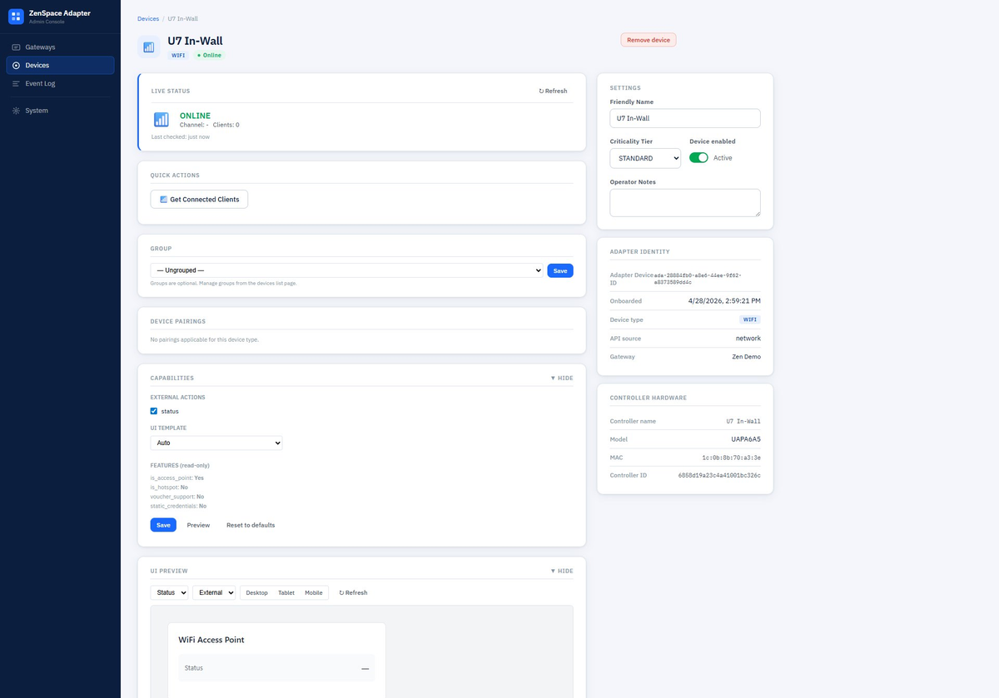Open the External dropdown in UI Preview
The height and width of the screenshot is (698, 999).
214,592
